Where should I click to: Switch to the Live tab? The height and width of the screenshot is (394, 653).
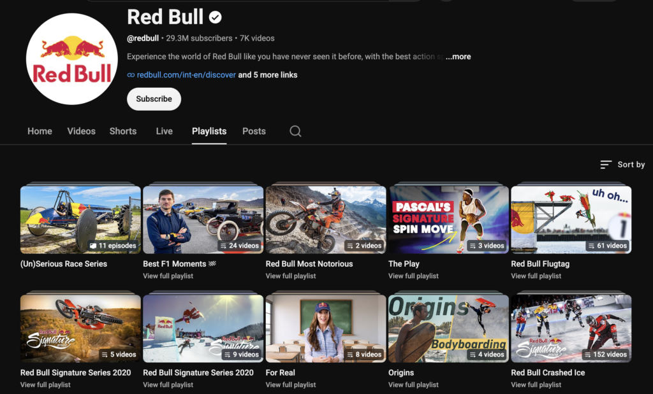(164, 131)
